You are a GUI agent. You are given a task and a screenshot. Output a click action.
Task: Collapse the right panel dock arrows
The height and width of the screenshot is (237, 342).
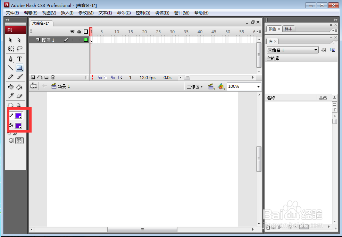pyautogui.click(x=336, y=20)
